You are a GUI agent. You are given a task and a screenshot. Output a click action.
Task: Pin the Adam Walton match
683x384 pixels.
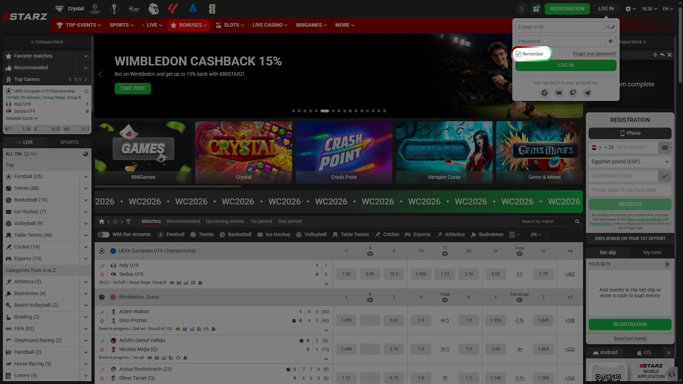(x=102, y=312)
